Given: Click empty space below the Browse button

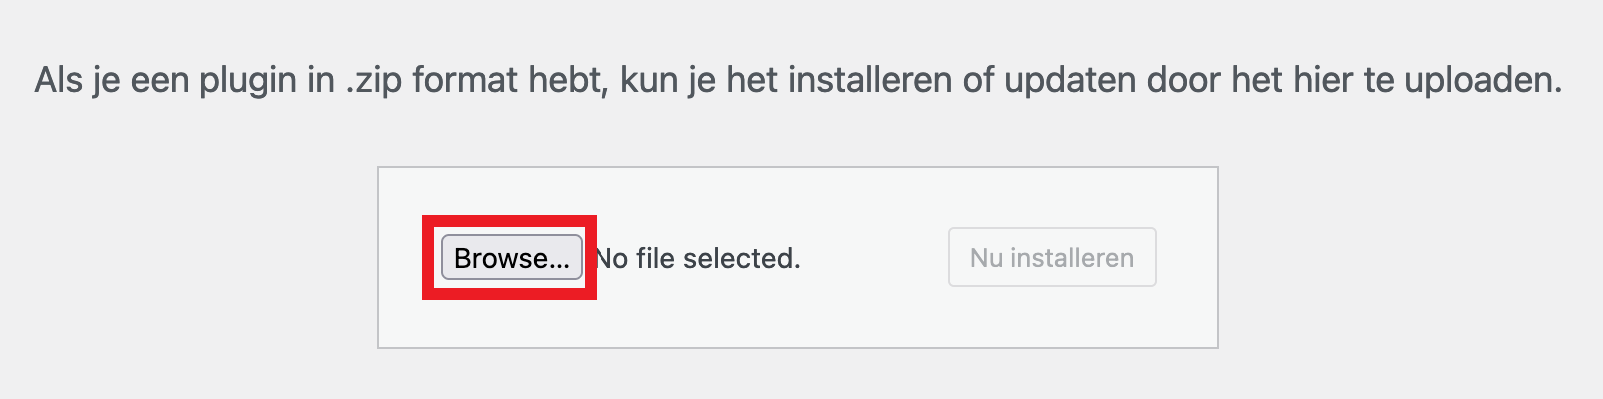Looking at the screenshot, I should 511,324.
